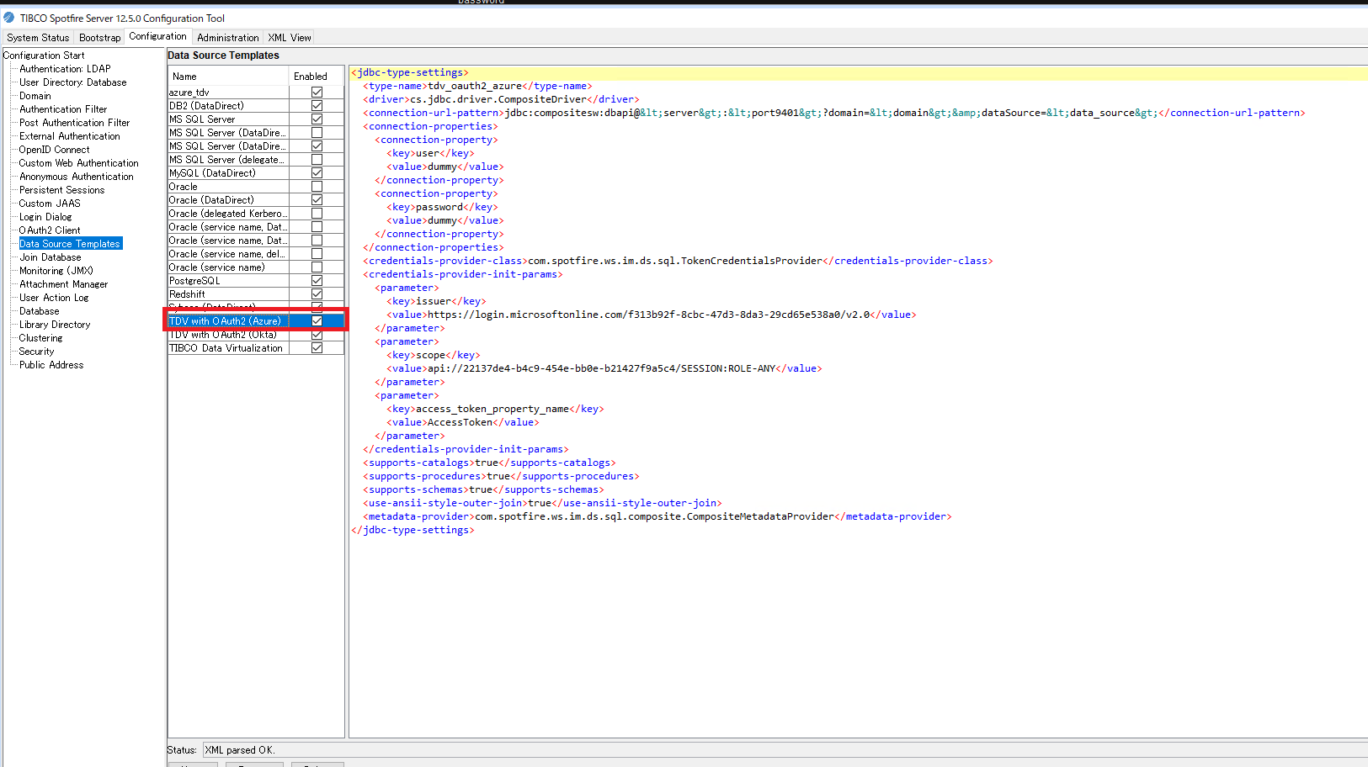The image size is (1368, 767).
Task: Click the Name column header
Action: pos(228,76)
